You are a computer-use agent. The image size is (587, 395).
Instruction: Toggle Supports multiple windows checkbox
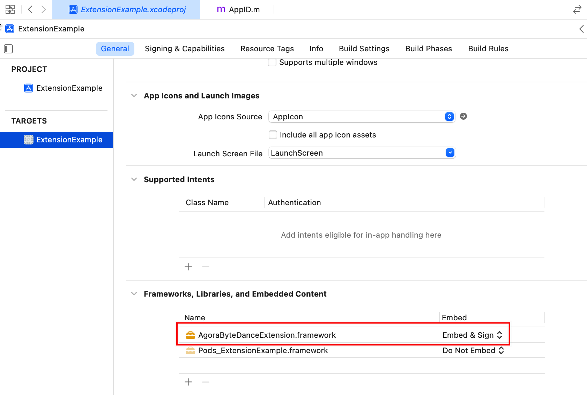272,62
